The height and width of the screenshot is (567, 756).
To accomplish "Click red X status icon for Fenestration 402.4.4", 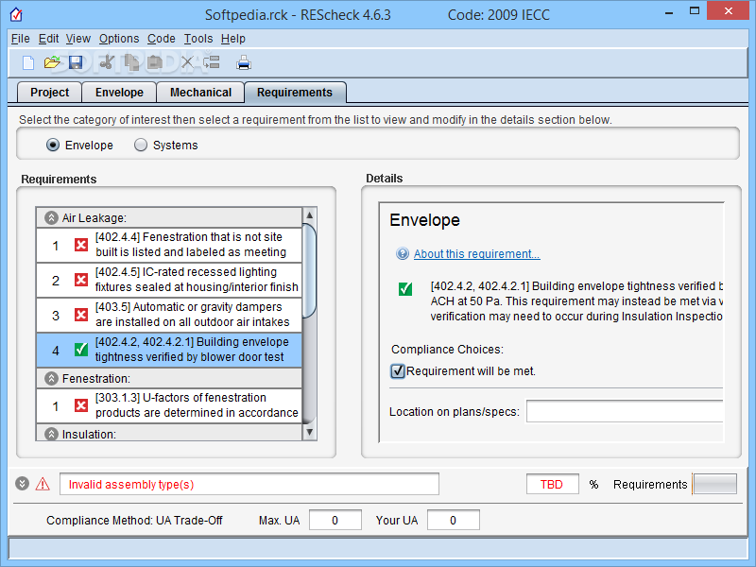I will coord(81,245).
